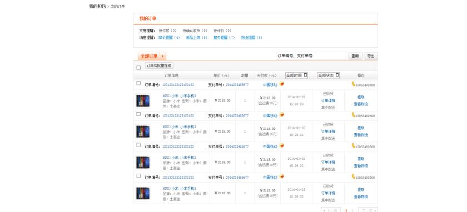
Task: Click 提取 in the fourth order
Action: (x=361, y=190)
